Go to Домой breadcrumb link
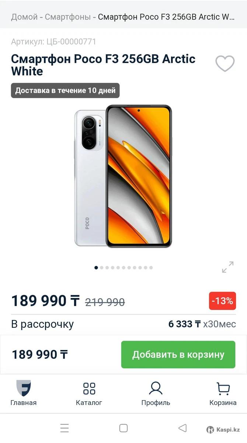This screenshot has width=247, height=443. tap(24, 17)
